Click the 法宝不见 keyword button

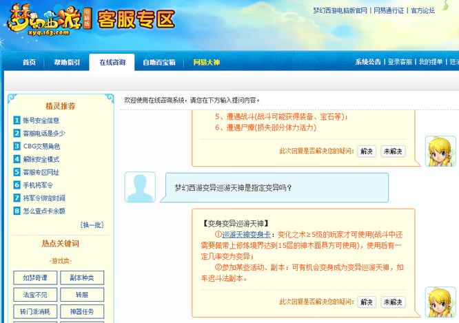[35, 295]
